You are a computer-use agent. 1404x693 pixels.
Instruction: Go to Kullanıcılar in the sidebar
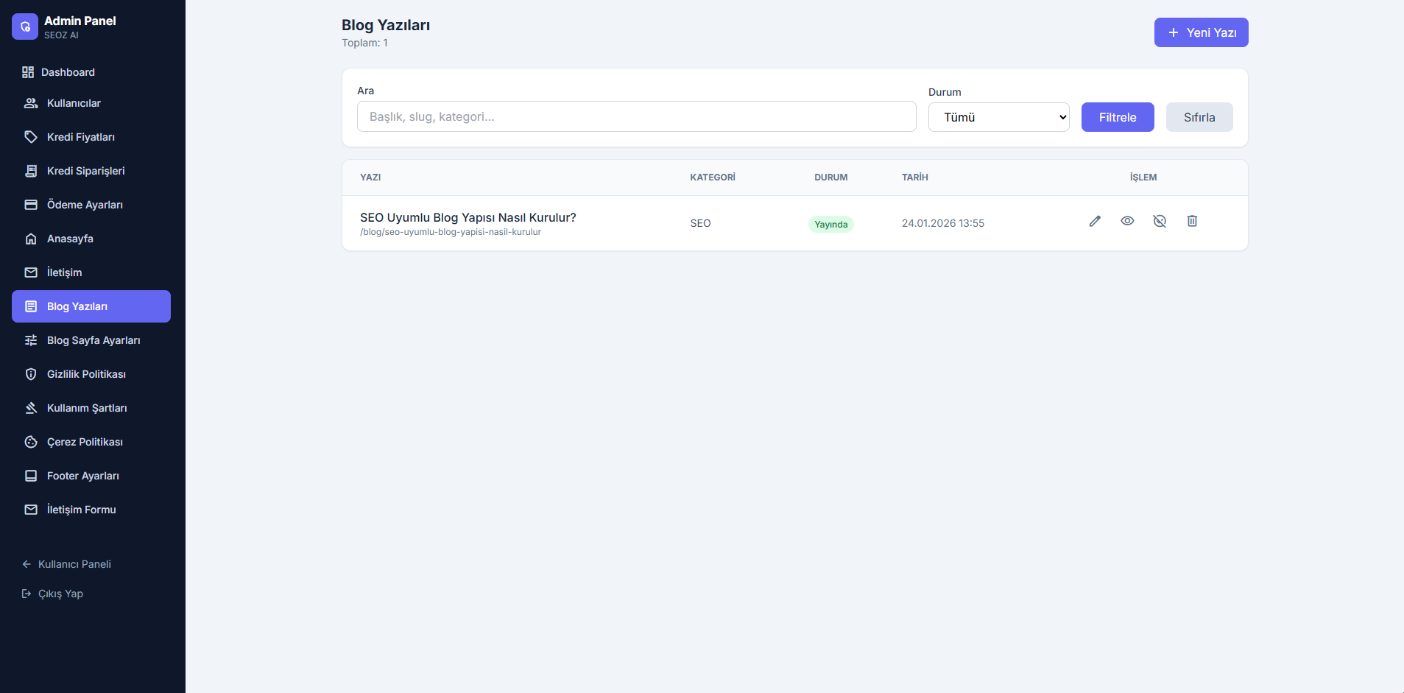[91, 103]
